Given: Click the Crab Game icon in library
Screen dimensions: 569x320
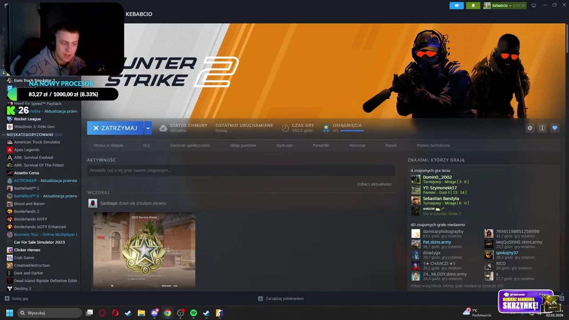Looking at the screenshot, I should pos(10,258).
